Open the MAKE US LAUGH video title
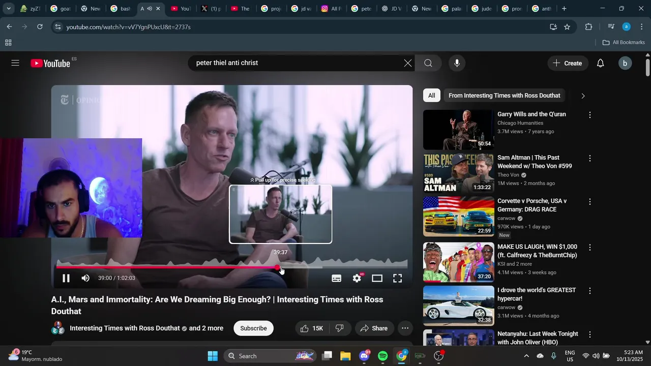The image size is (651, 366). 537,251
